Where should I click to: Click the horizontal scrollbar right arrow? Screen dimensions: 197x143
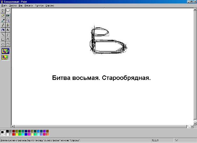[x=192, y=126]
